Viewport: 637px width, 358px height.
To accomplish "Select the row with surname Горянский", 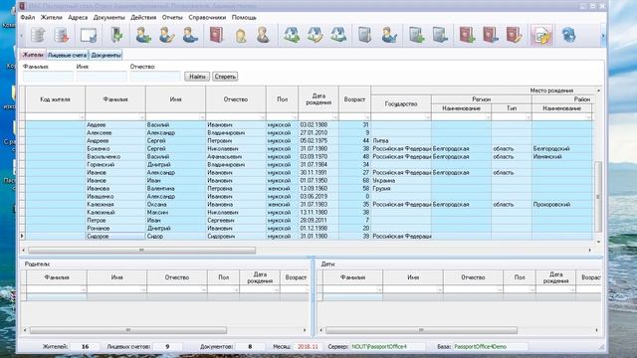I will click(x=309, y=164).
